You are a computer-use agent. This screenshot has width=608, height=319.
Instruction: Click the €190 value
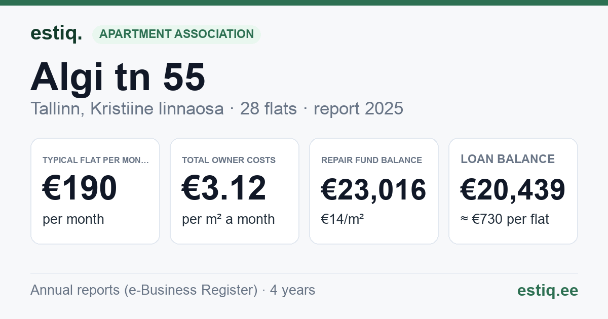[80, 188]
